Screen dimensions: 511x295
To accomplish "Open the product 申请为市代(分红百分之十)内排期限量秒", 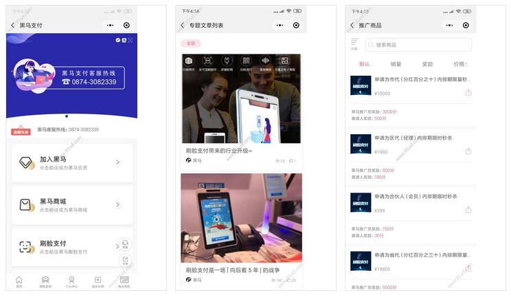I will pyautogui.click(x=422, y=79).
